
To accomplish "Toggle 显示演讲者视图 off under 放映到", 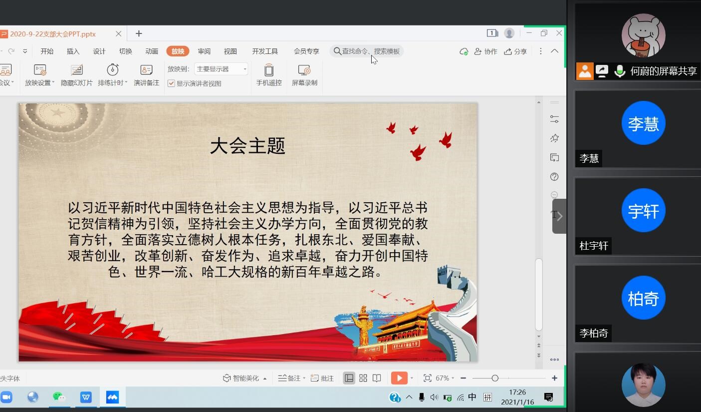I will coord(171,83).
